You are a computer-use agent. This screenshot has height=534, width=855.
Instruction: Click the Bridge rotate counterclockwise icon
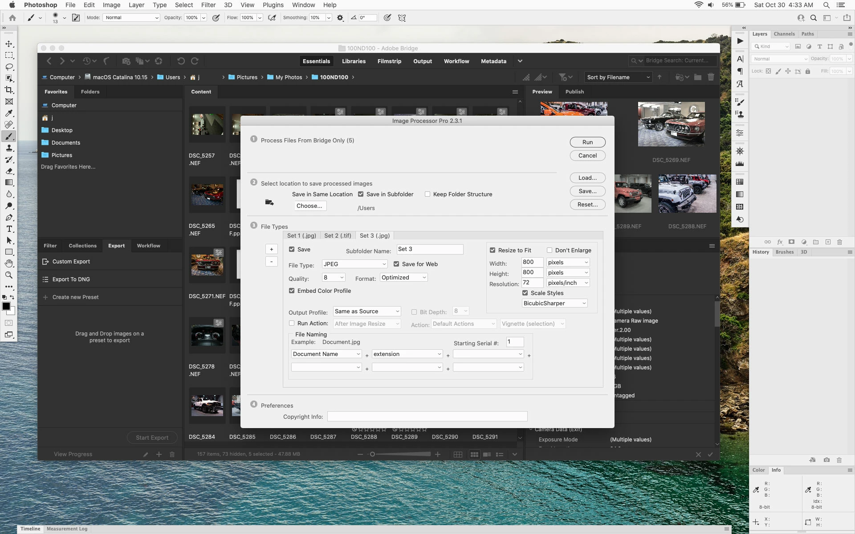coord(181,61)
